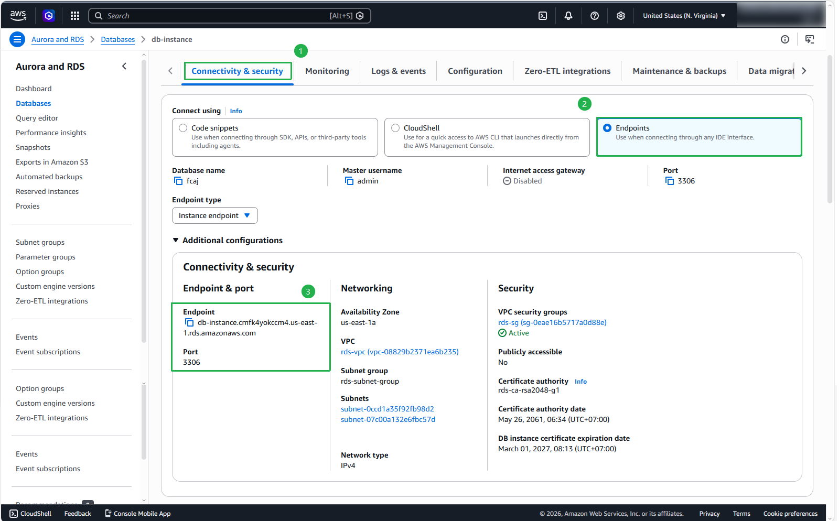839x521 pixels.
Task: Open the info panel circle icon
Action: pos(785,39)
